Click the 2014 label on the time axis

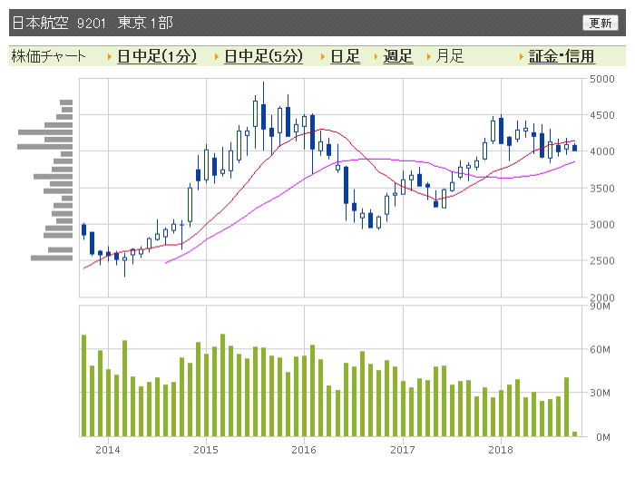pyautogui.click(x=107, y=450)
